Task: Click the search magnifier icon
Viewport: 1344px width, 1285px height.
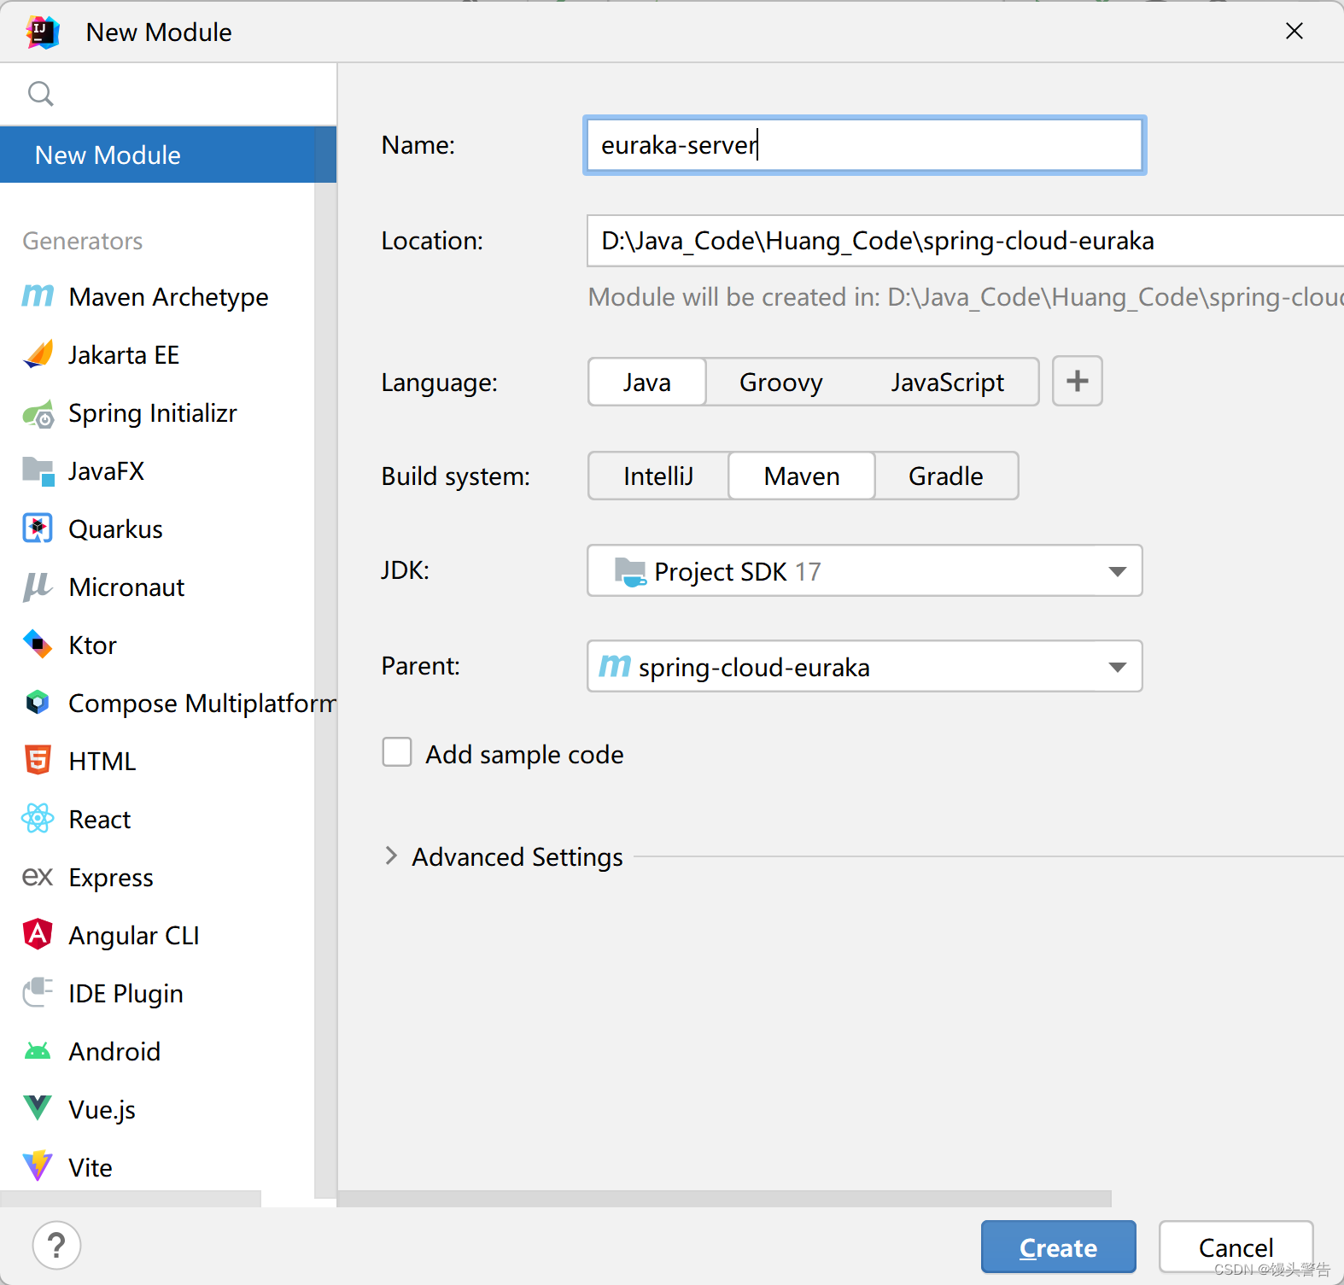Action: click(x=40, y=93)
